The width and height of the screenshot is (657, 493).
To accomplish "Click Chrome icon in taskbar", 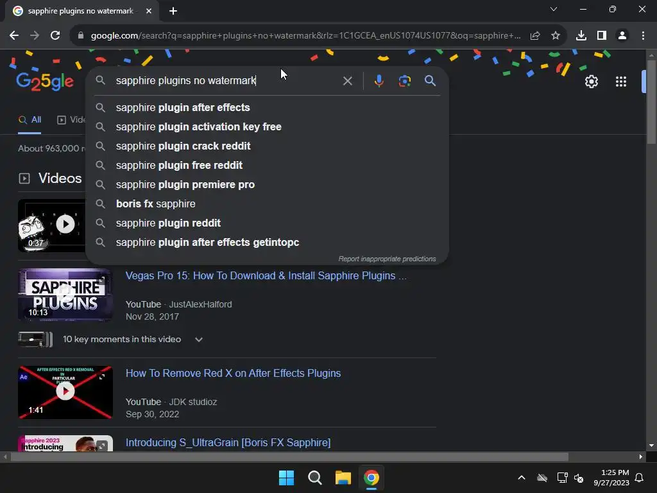I will (x=371, y=478).
